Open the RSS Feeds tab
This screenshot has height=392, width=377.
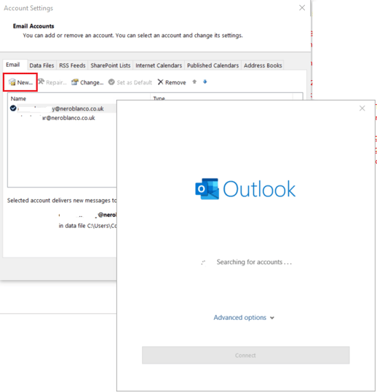pyautogui.click(x=72, y=65)
